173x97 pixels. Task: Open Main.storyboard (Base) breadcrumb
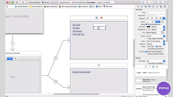68,6
